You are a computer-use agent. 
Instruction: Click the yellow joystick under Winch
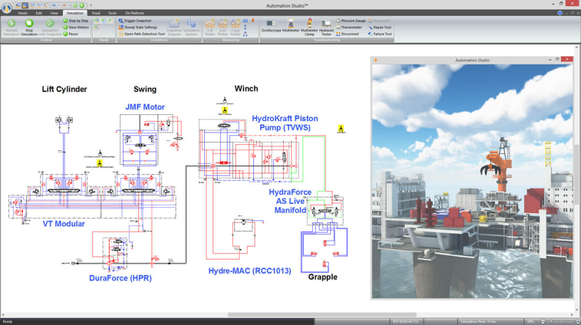point(225,110)
